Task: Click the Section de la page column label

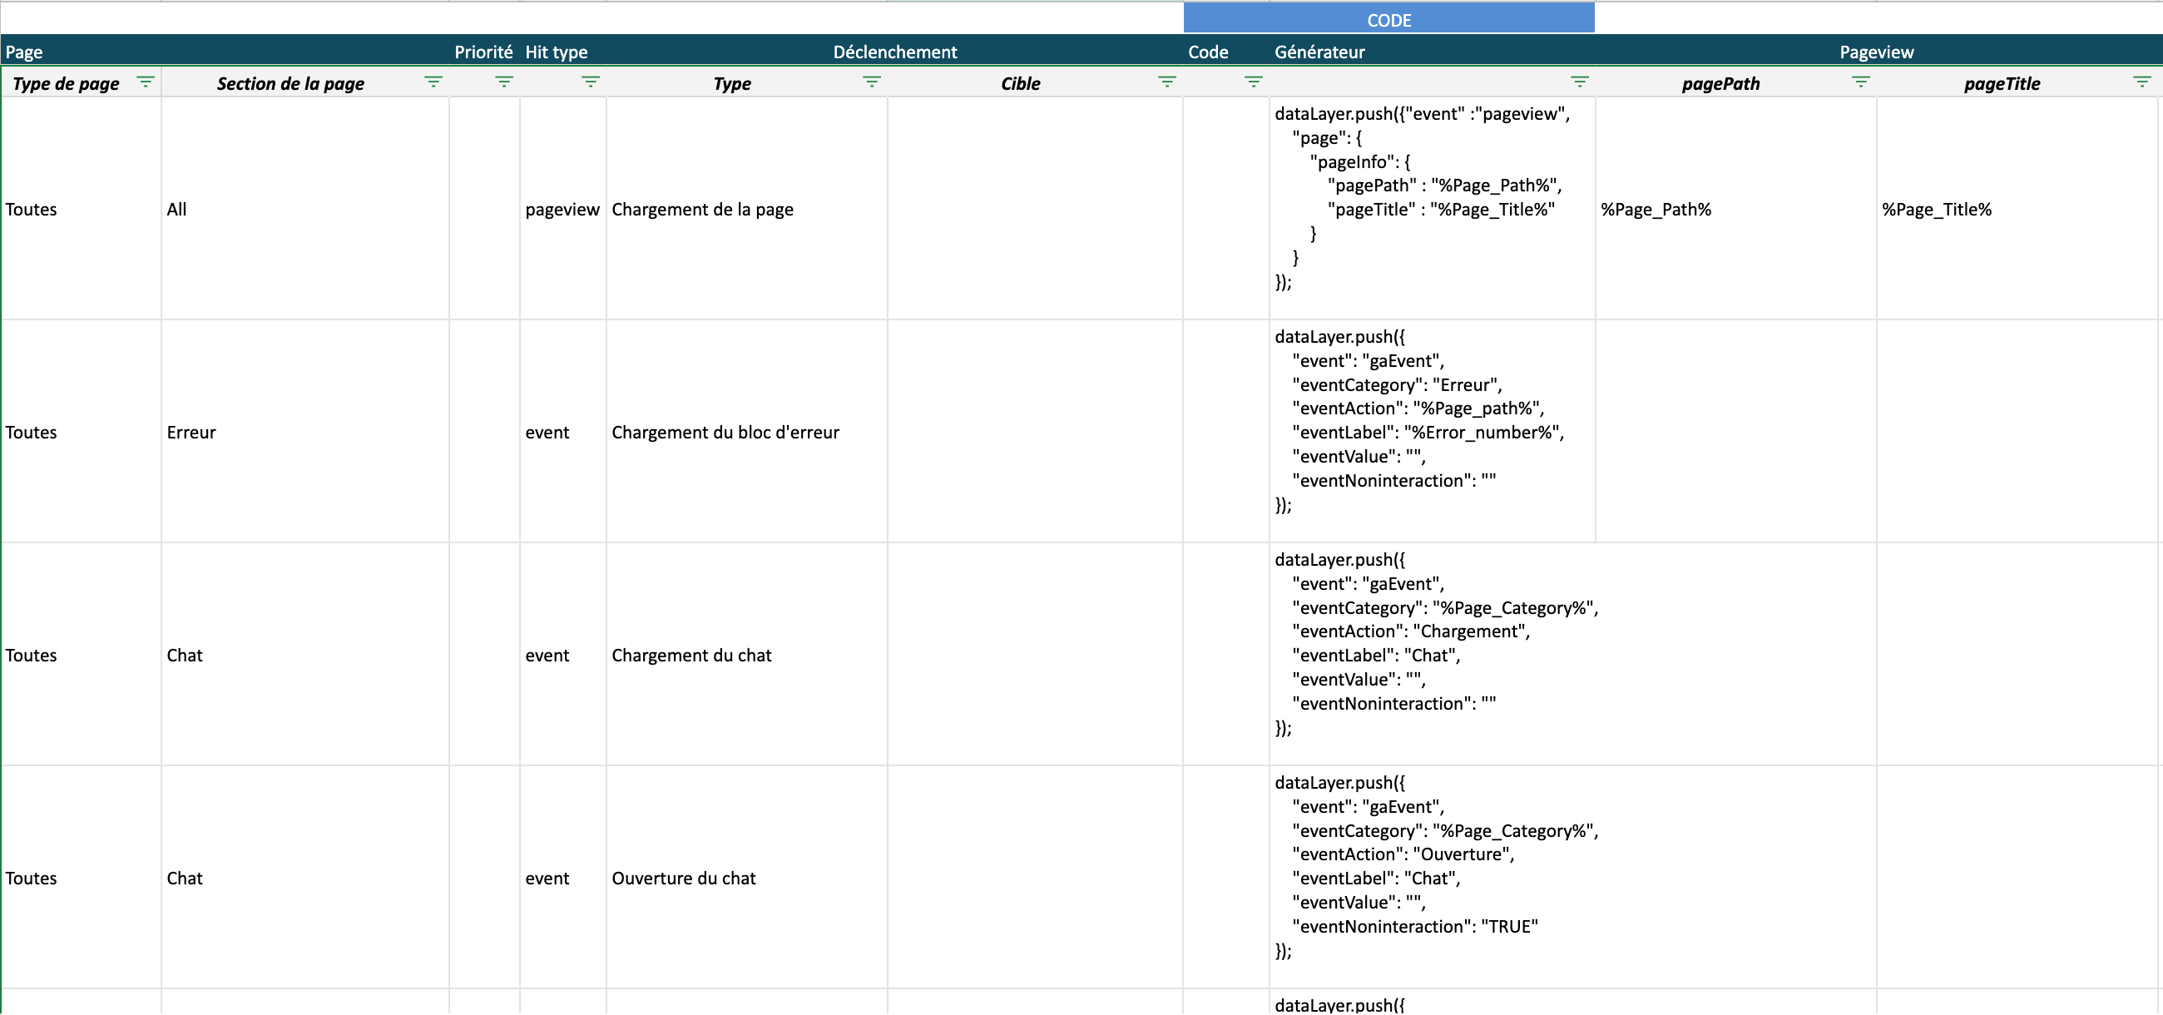Action: coord(290,84)
